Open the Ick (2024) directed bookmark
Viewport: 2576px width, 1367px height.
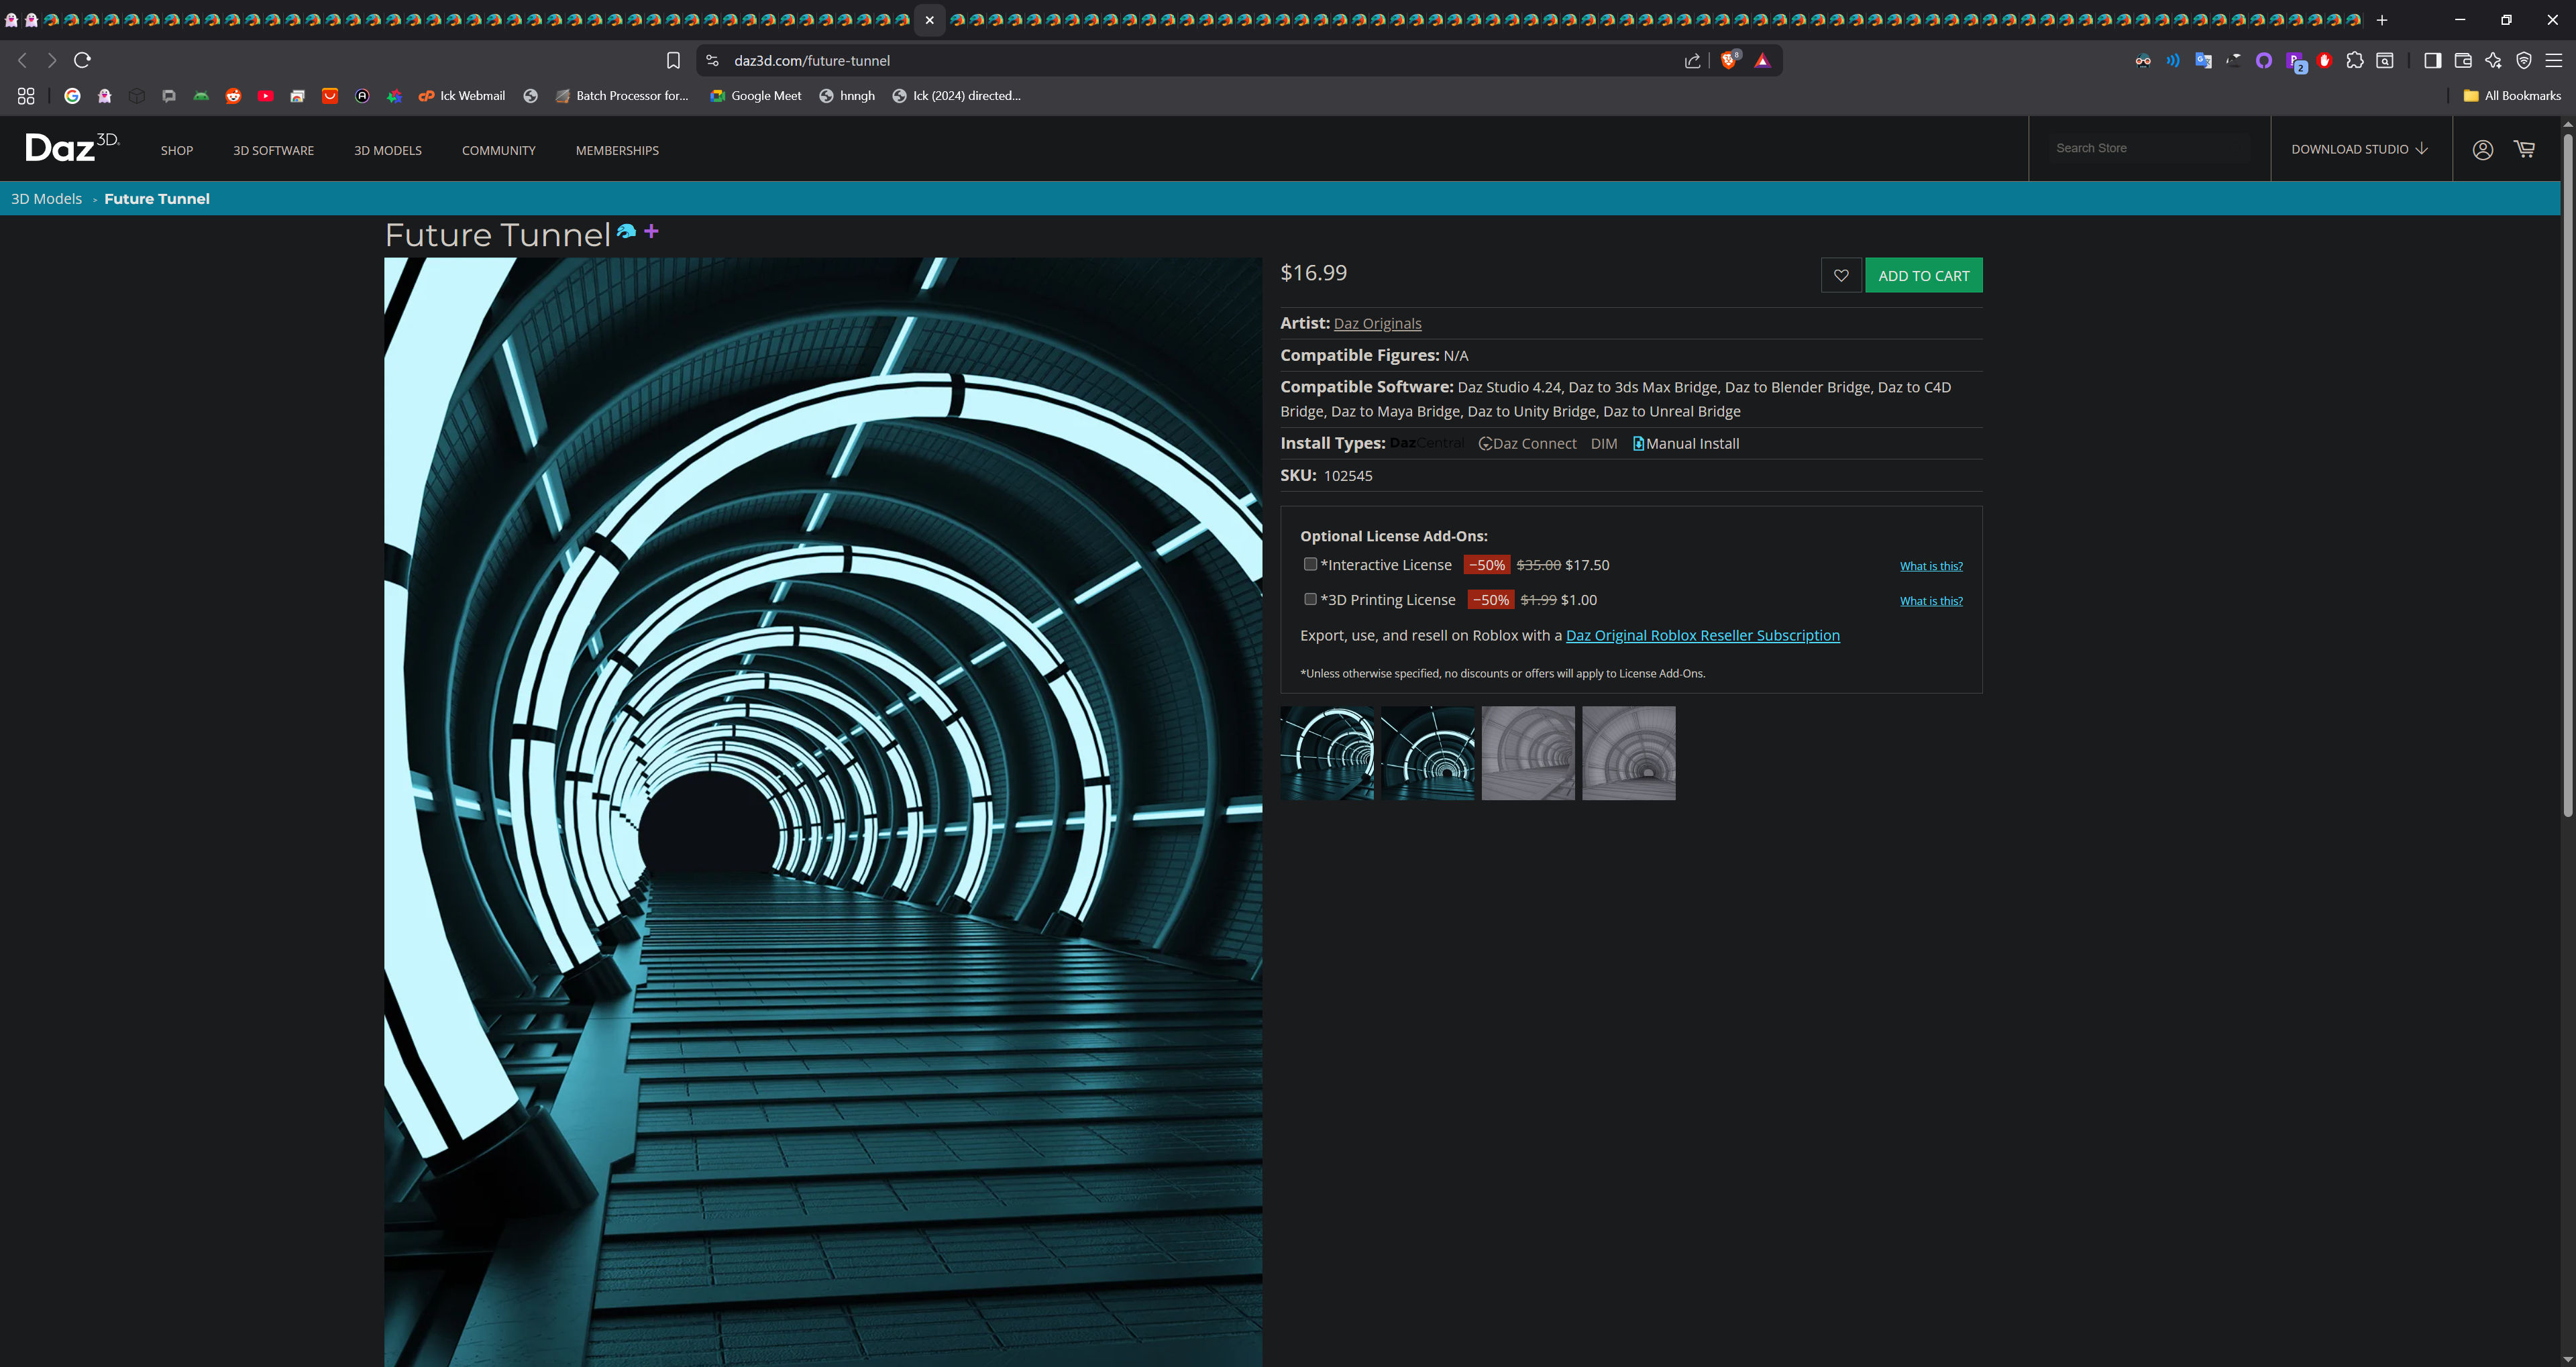coord(956,96)
